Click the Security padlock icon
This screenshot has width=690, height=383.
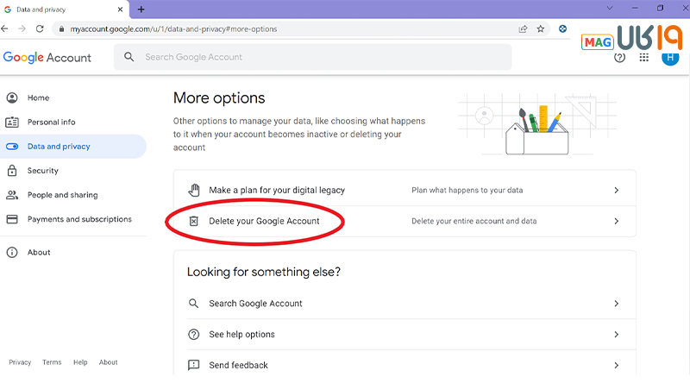coord(12,171)
